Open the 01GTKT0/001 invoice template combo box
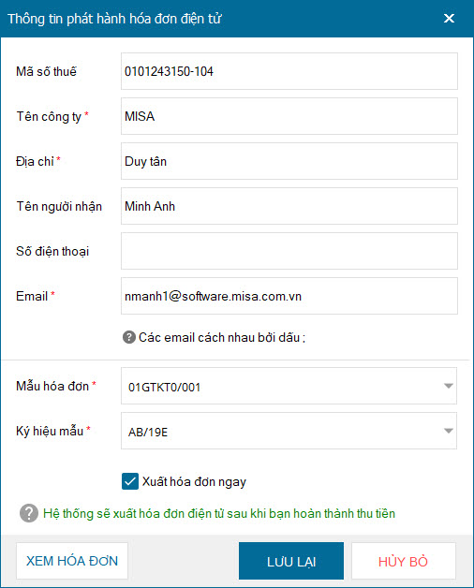 pyautogui.click(x=289, y=386)
